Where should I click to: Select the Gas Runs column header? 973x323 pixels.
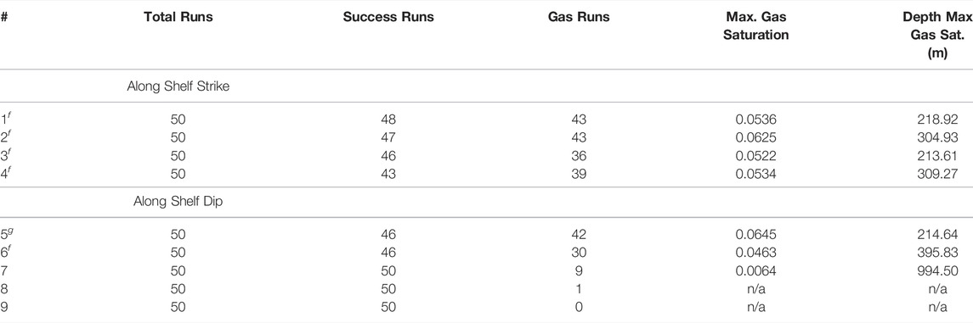(x=579, y=17)
